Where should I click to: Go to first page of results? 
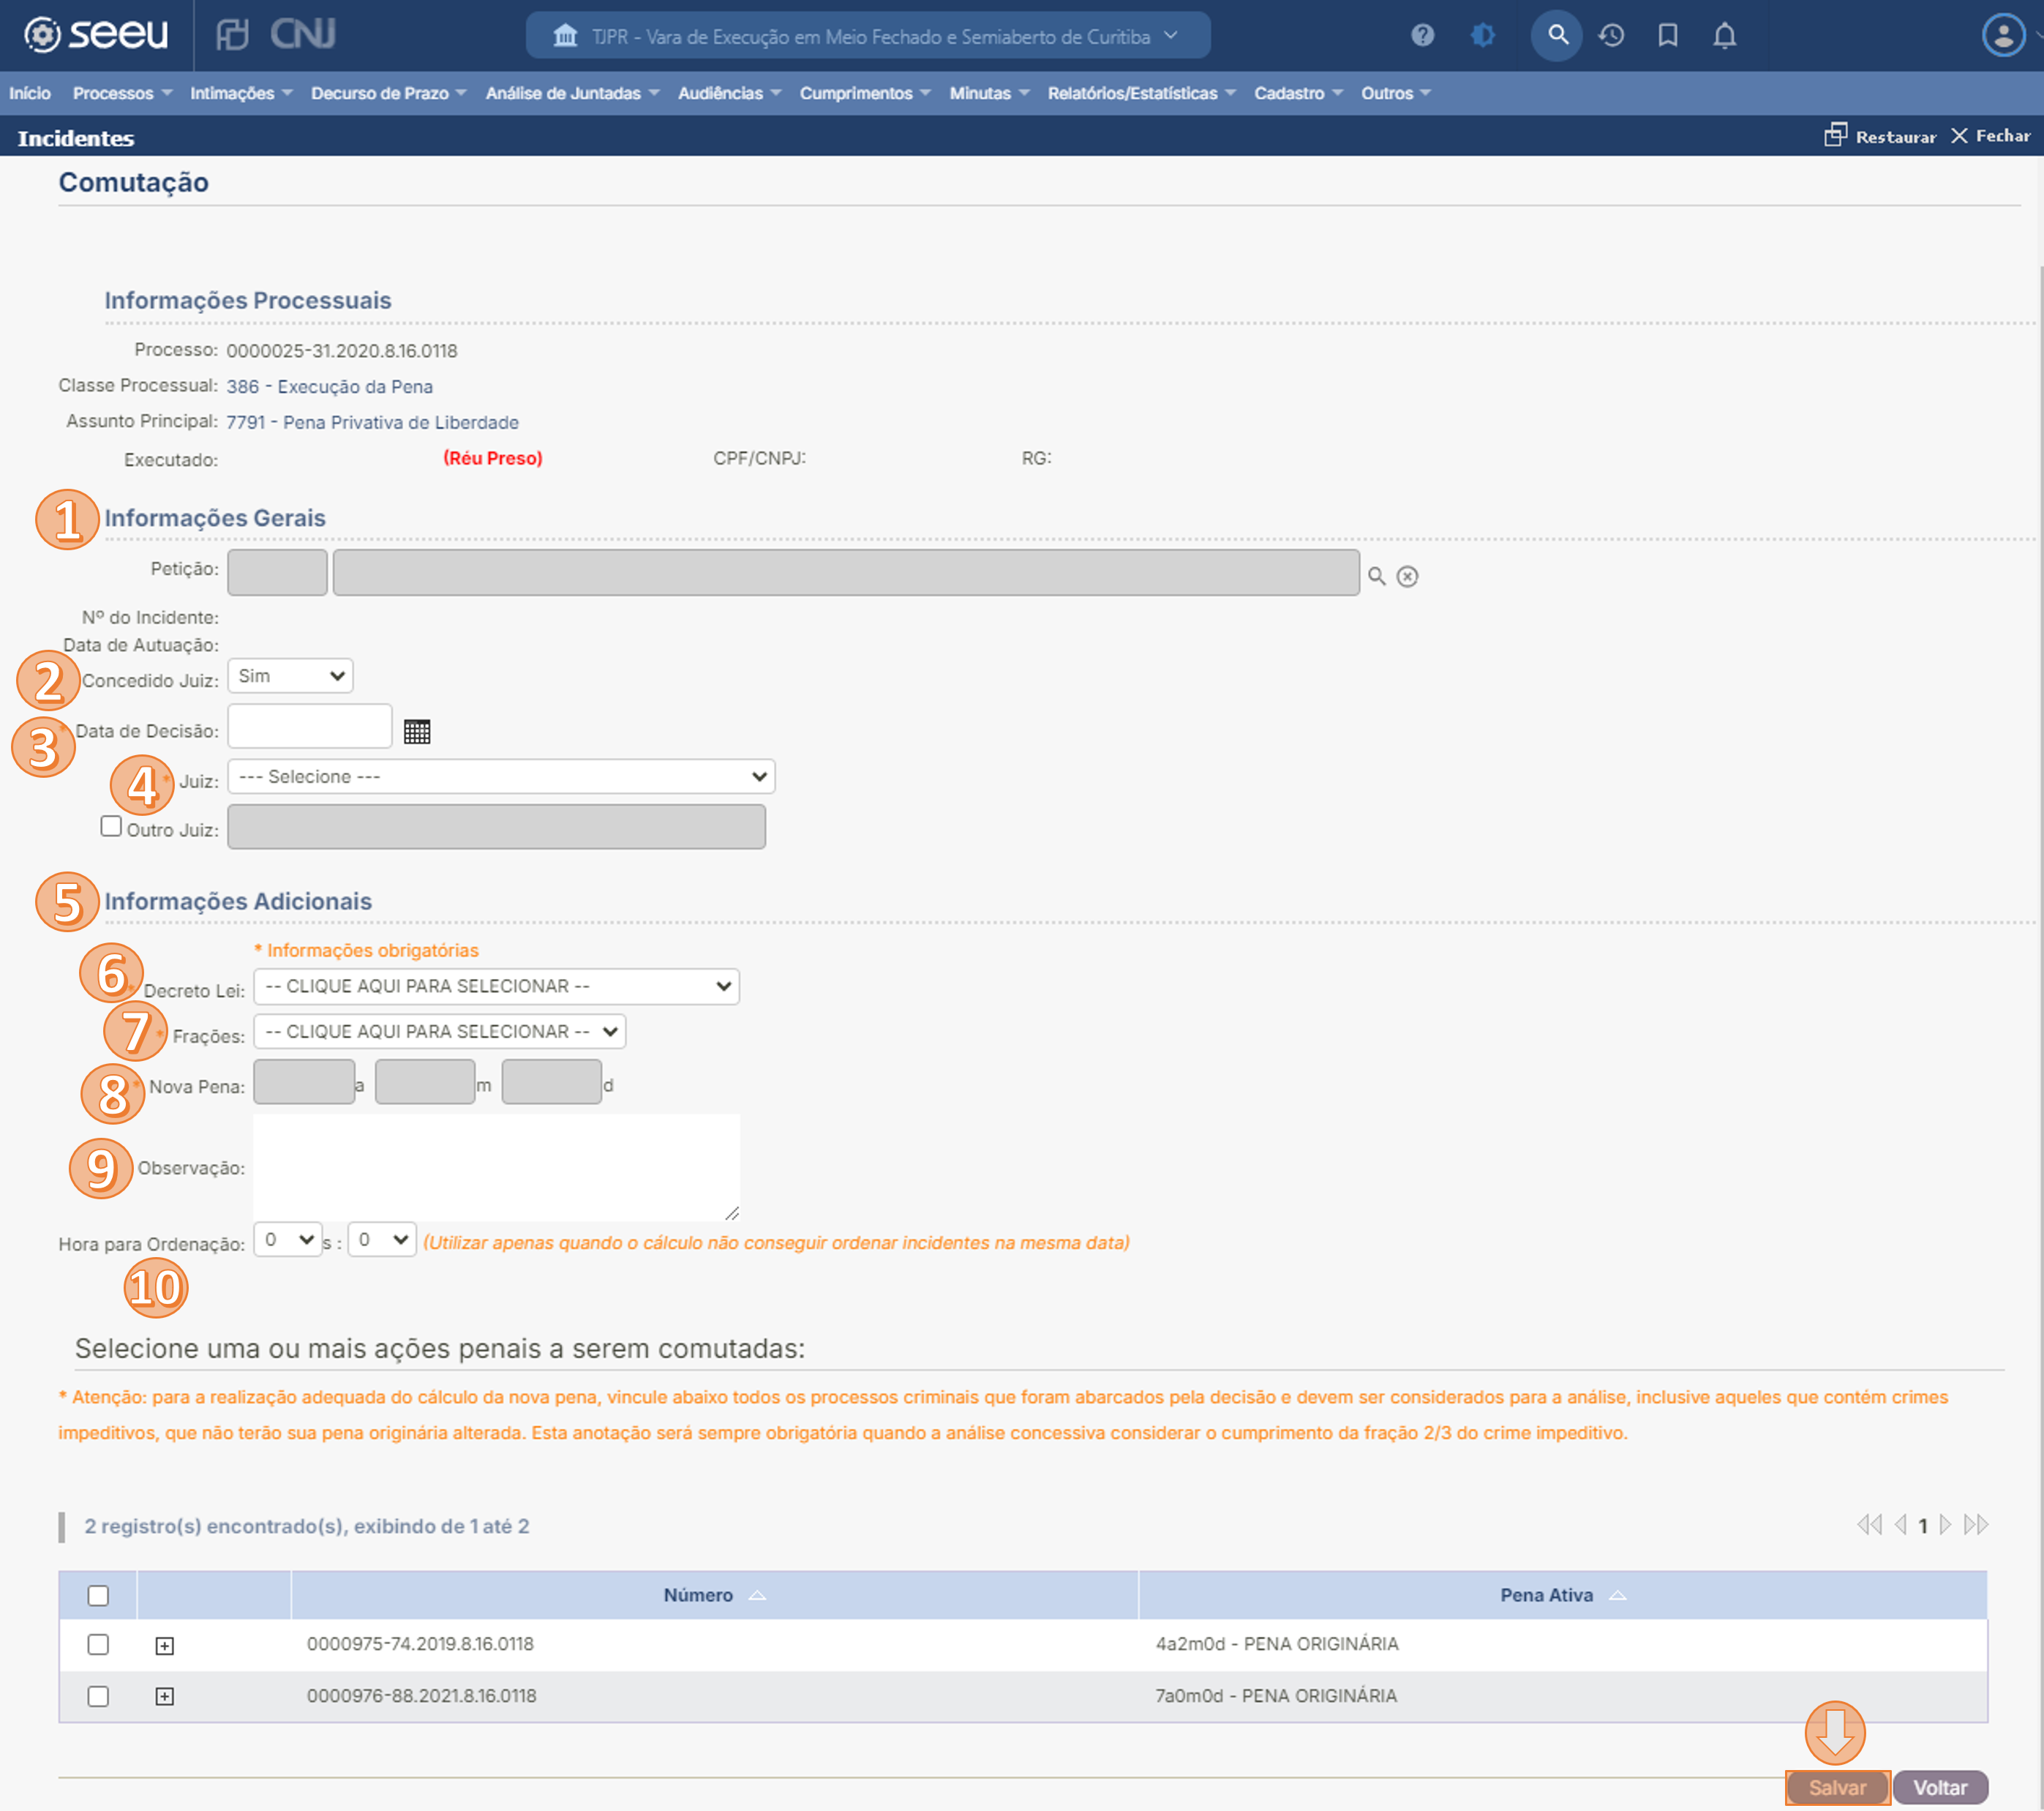(x=1869, y=1524)
